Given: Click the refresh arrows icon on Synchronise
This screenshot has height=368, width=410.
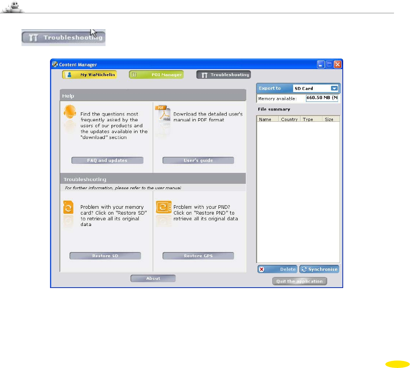Looking at the screenshot, I should [304, 269].
